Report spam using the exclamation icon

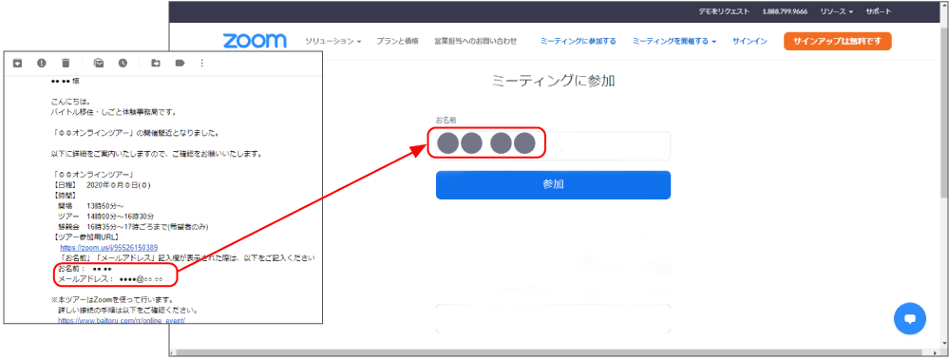pos(41,63)
